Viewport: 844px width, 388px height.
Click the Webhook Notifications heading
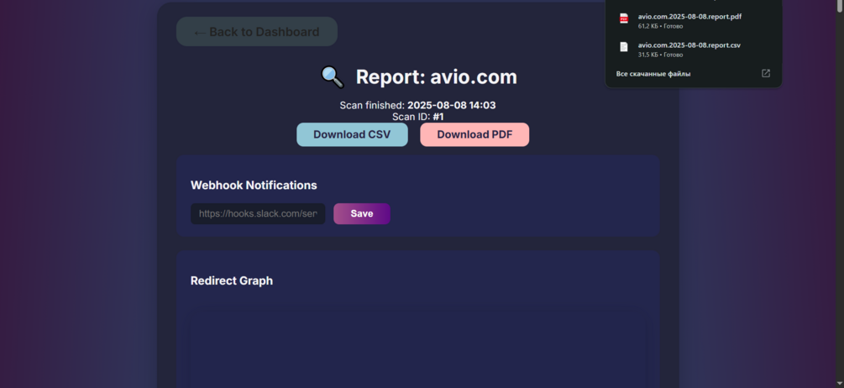(x=254, y=185)
